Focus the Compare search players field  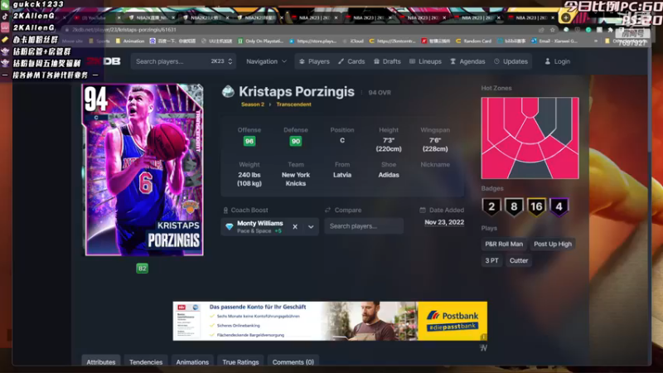[x=364, y=226]
